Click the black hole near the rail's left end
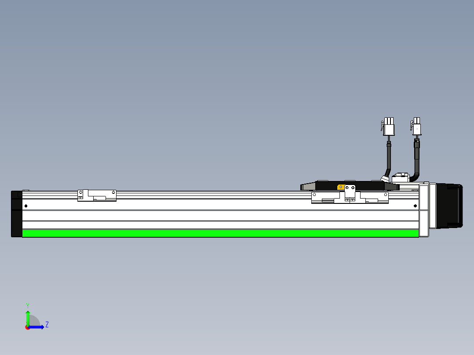This screenshot has height=355, width=474. coord(26,206)
